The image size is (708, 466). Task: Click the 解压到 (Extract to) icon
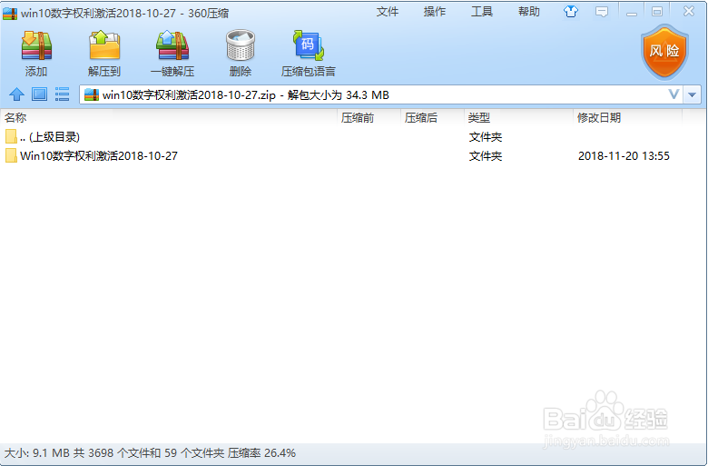[104, 45]
